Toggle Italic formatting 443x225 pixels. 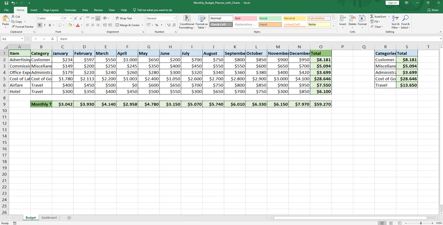[x=45, y=25]
